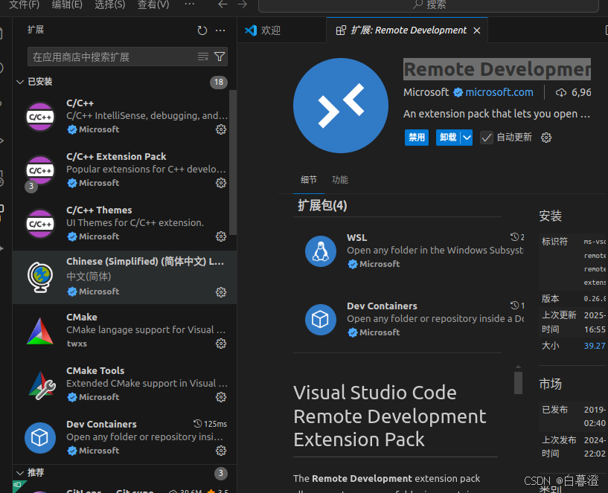Open manage gear for CMake by twxs
Image resolution: width=608 pixels, height=493 pixels.
[x=221, y=344]
